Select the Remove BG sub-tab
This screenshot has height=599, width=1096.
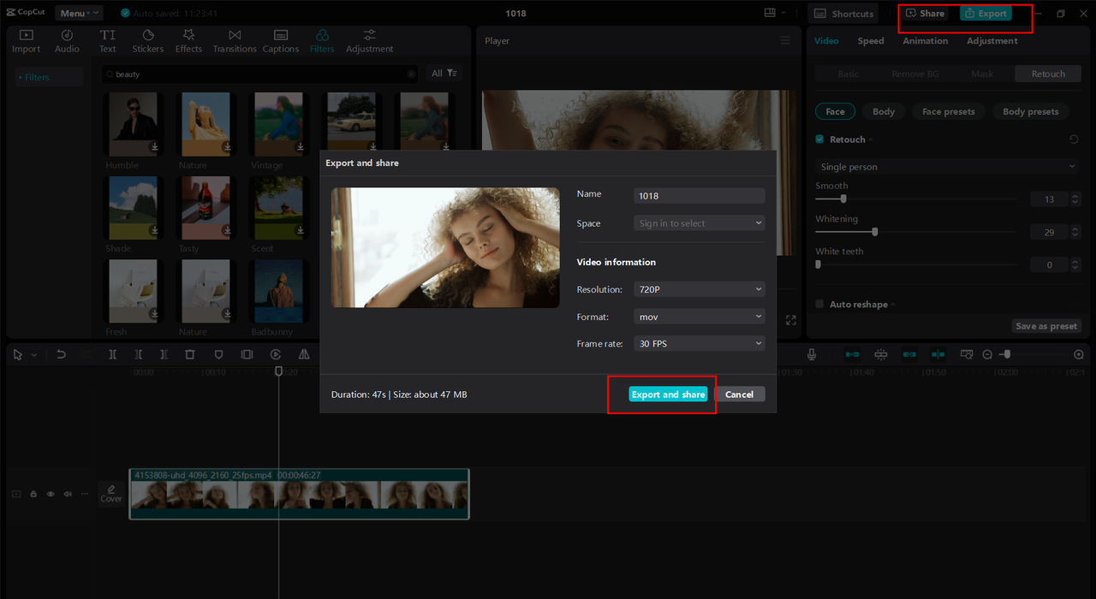coord(915,74)
